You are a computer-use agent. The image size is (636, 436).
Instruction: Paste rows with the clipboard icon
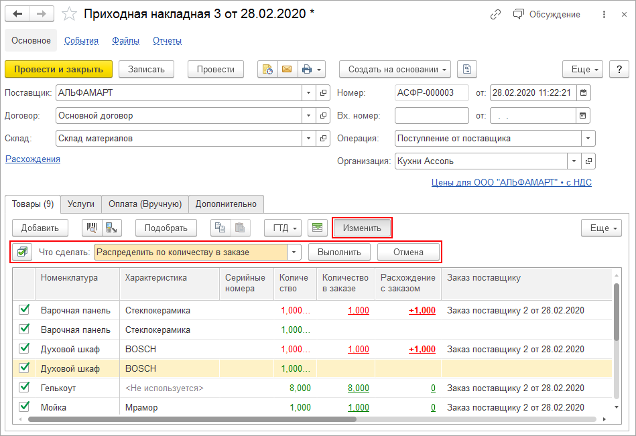point(240,228)
